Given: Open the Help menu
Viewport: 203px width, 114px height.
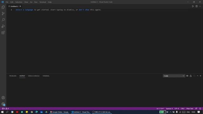Looking at the screenshot, I should click(x=50, y=2).
